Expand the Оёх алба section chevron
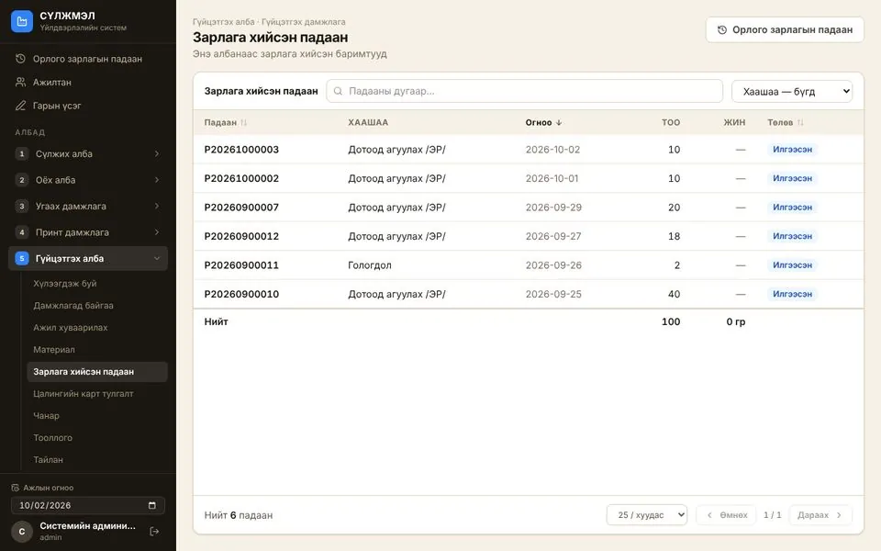The image size is (881, 551). click(x=157, y=180)
